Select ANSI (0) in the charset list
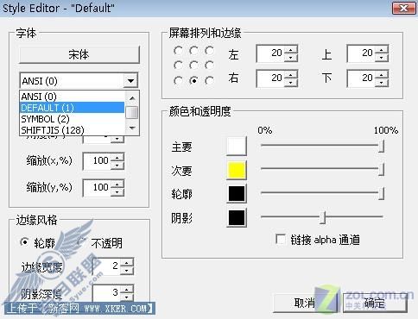Screen dimensions: 418x319 click(73, 97)
